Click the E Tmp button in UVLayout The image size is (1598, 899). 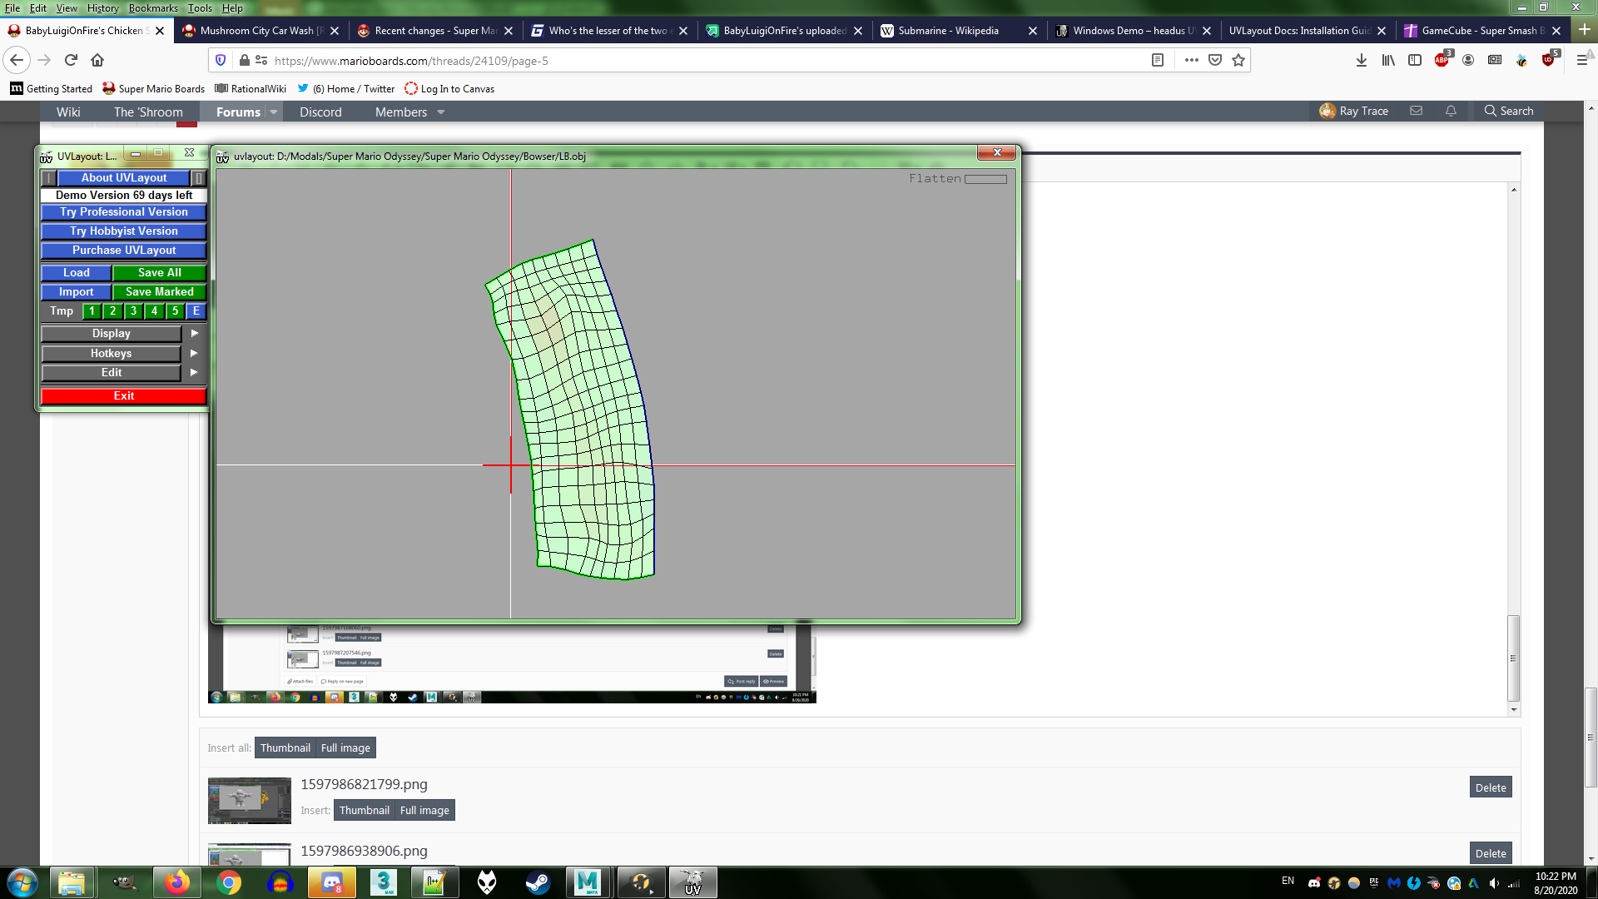tap(196, 310)
